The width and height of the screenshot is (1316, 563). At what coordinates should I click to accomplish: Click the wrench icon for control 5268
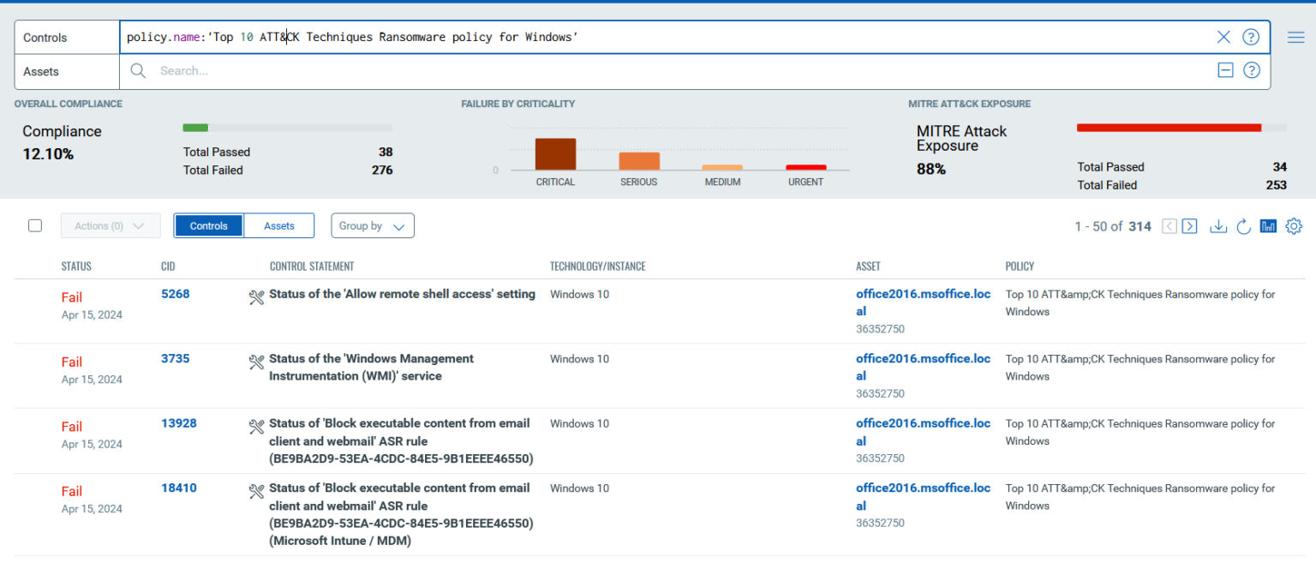tap(255, 296)
